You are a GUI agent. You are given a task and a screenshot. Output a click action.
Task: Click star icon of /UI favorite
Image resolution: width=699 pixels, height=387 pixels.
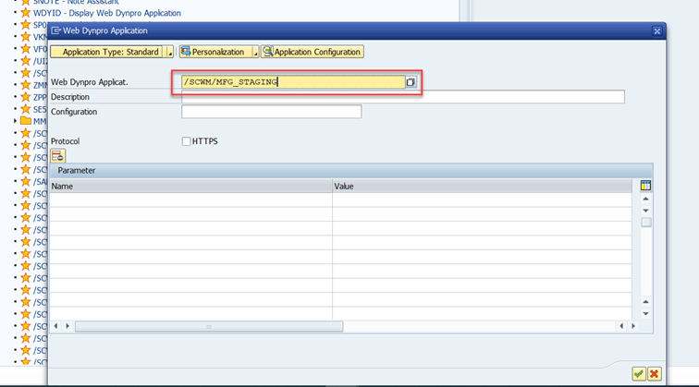[x=26, y=61]
